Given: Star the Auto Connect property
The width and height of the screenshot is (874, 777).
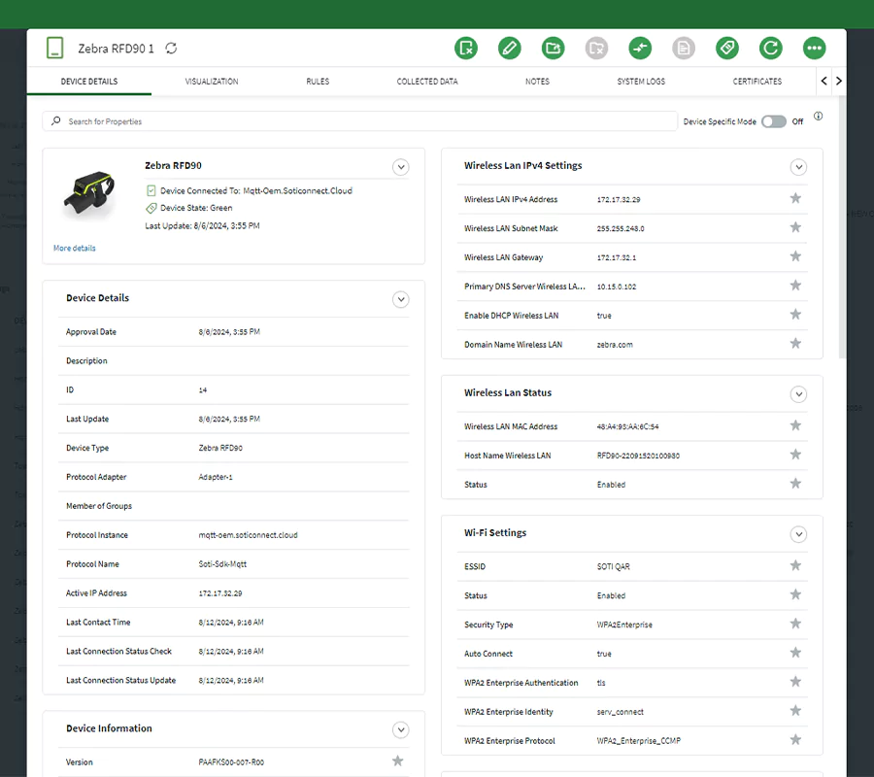Looking at the screenshot, I should (795, 653).
